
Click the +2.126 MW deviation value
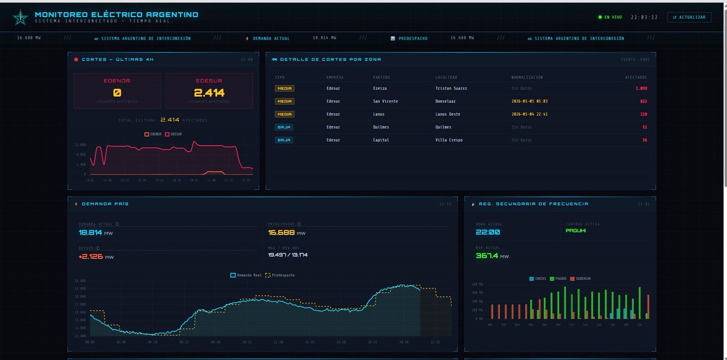[x=96, y=256]
